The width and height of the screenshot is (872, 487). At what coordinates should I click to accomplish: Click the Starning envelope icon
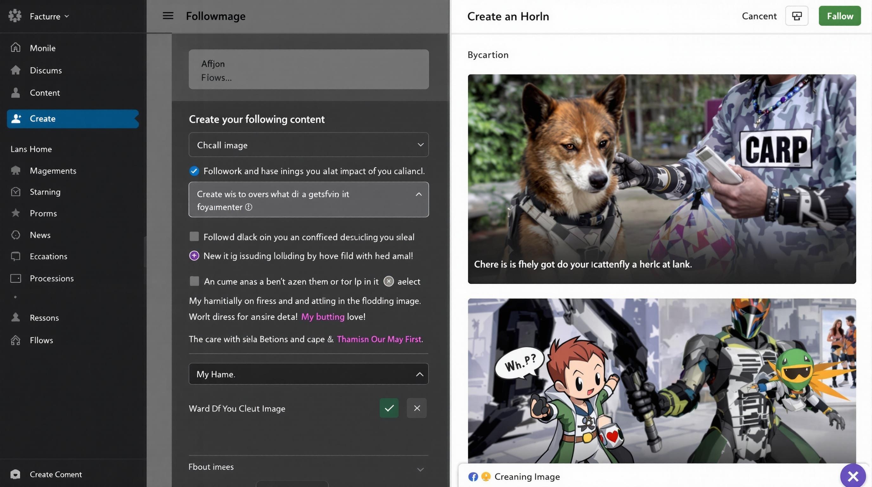pos(16,192)
